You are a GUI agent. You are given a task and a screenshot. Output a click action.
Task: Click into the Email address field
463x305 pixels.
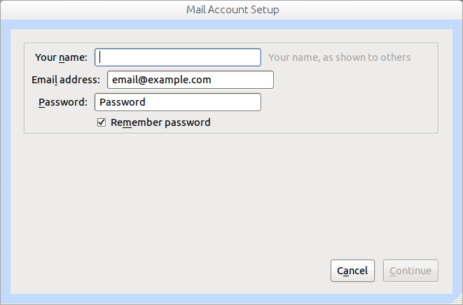[x=191, y=80]
